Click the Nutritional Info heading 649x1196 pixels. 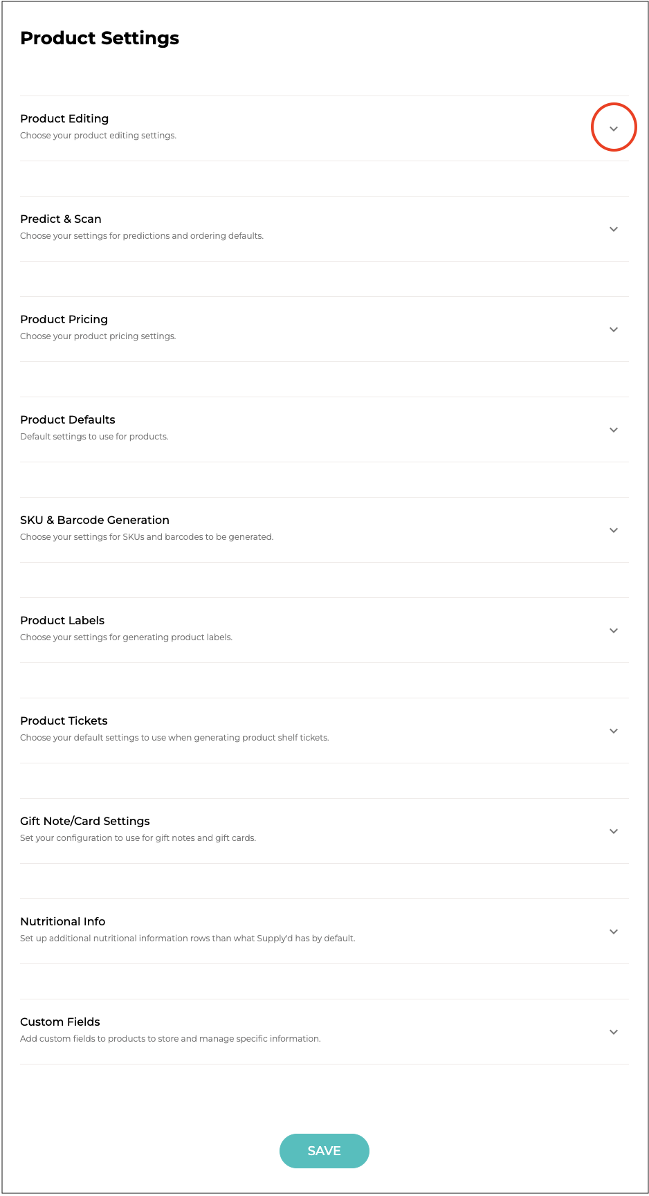pos(63,922)
